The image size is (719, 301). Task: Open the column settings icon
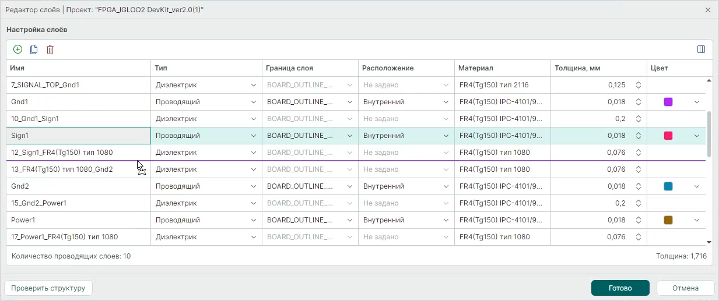[701, 49]
